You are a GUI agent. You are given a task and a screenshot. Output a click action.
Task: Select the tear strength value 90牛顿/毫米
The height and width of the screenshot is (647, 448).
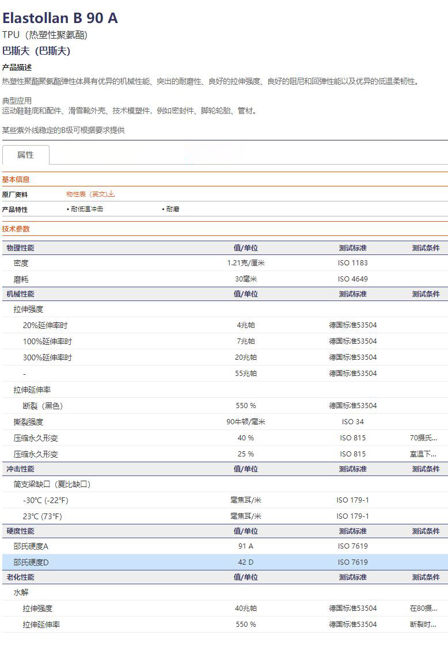coord(246,422)
